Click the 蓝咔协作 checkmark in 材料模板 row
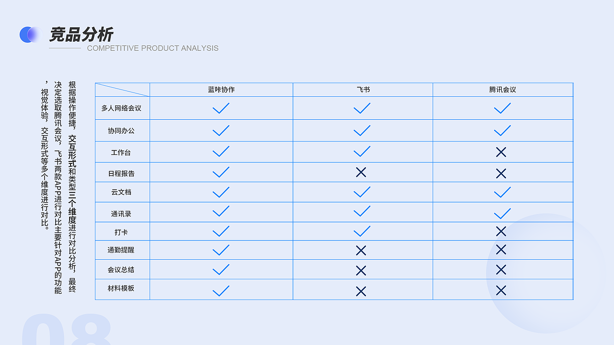 (x=221, y=291)
